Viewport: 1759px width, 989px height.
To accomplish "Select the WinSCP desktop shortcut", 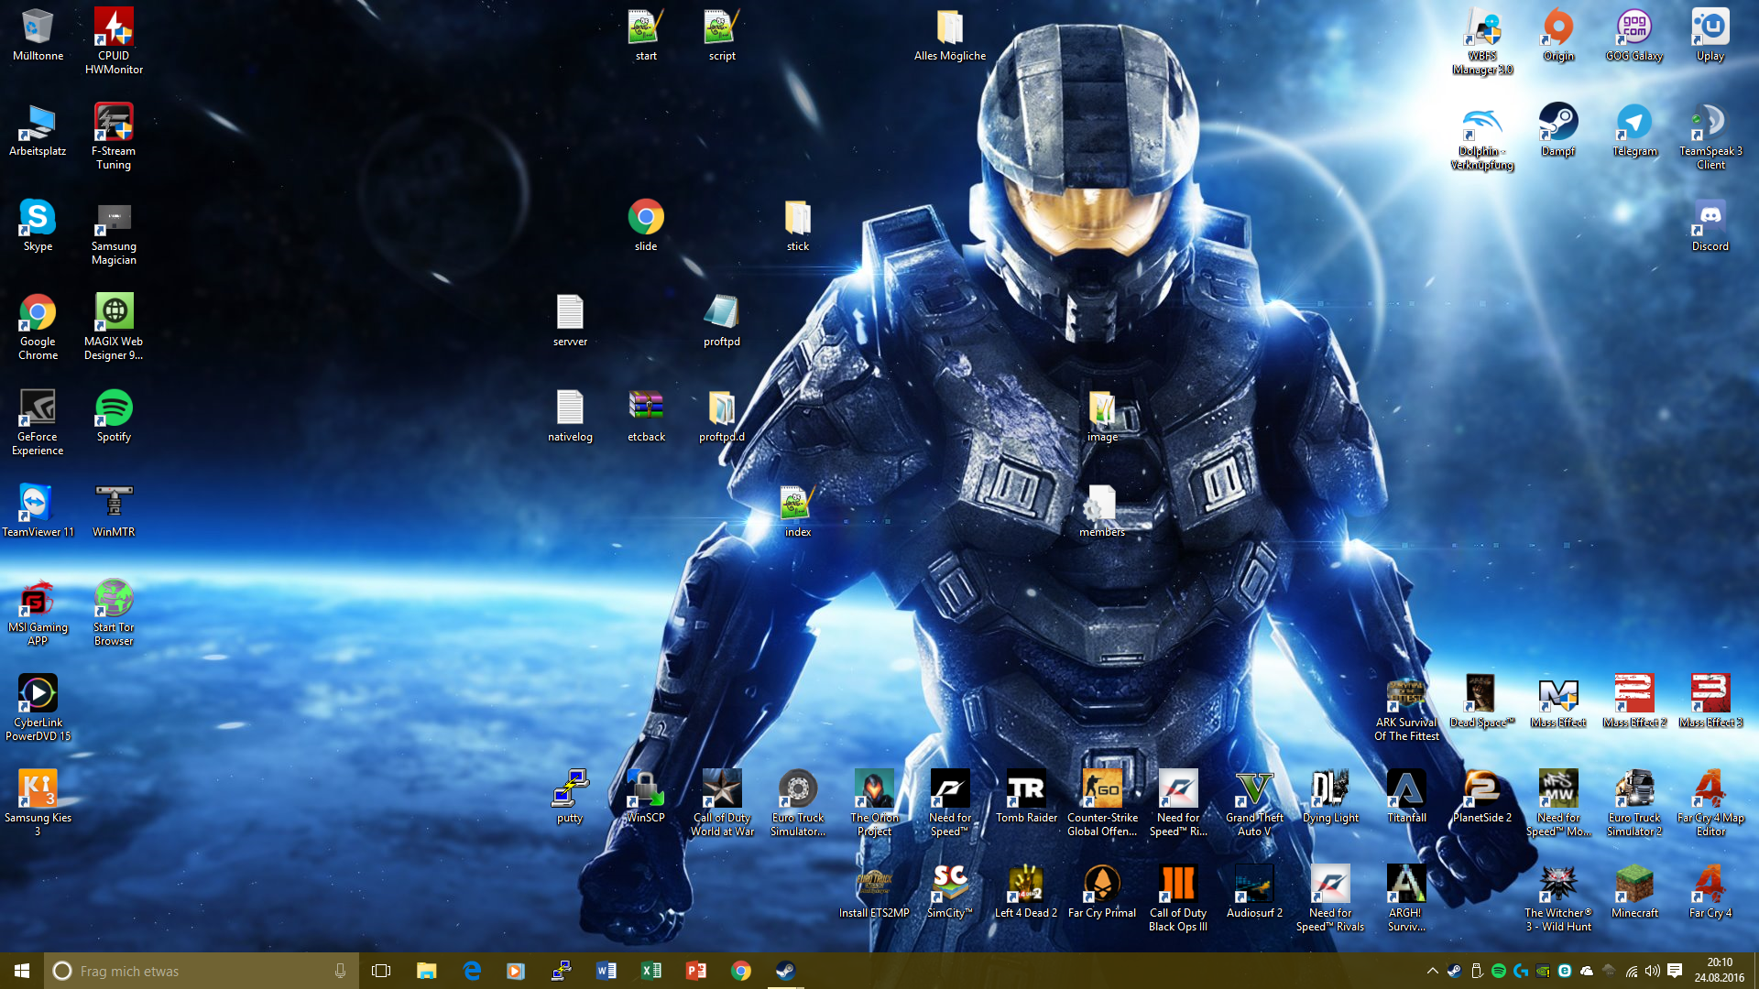I will tap(645, 789).
